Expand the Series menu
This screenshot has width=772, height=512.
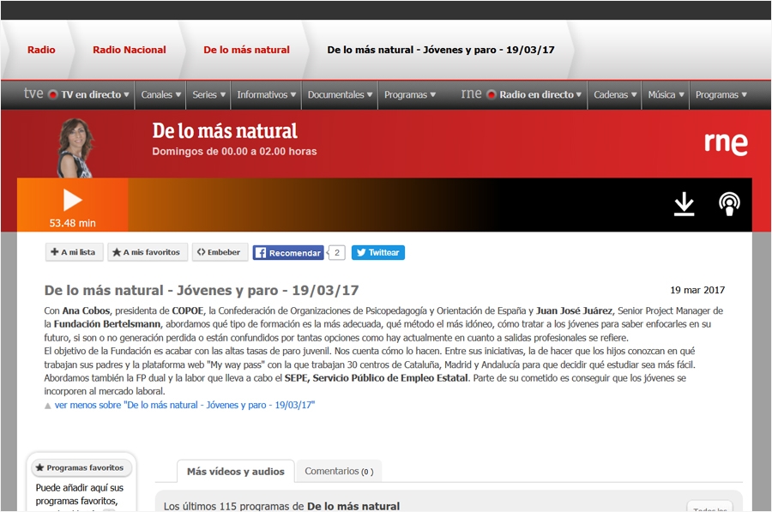[208, 94]
